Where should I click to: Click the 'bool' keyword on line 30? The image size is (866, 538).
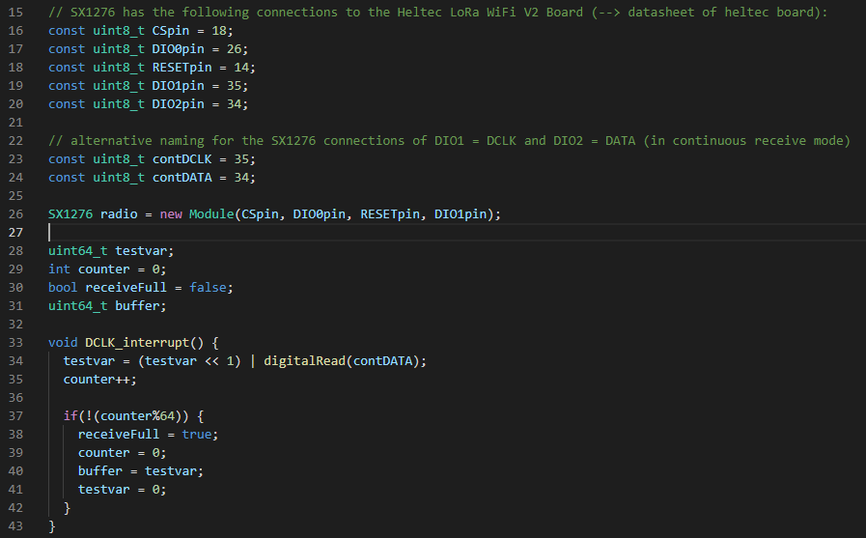[63, 287]
